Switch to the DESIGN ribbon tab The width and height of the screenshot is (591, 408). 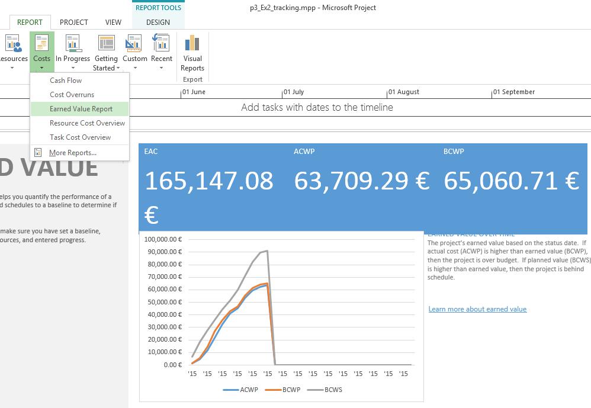[x=158, y=23]
